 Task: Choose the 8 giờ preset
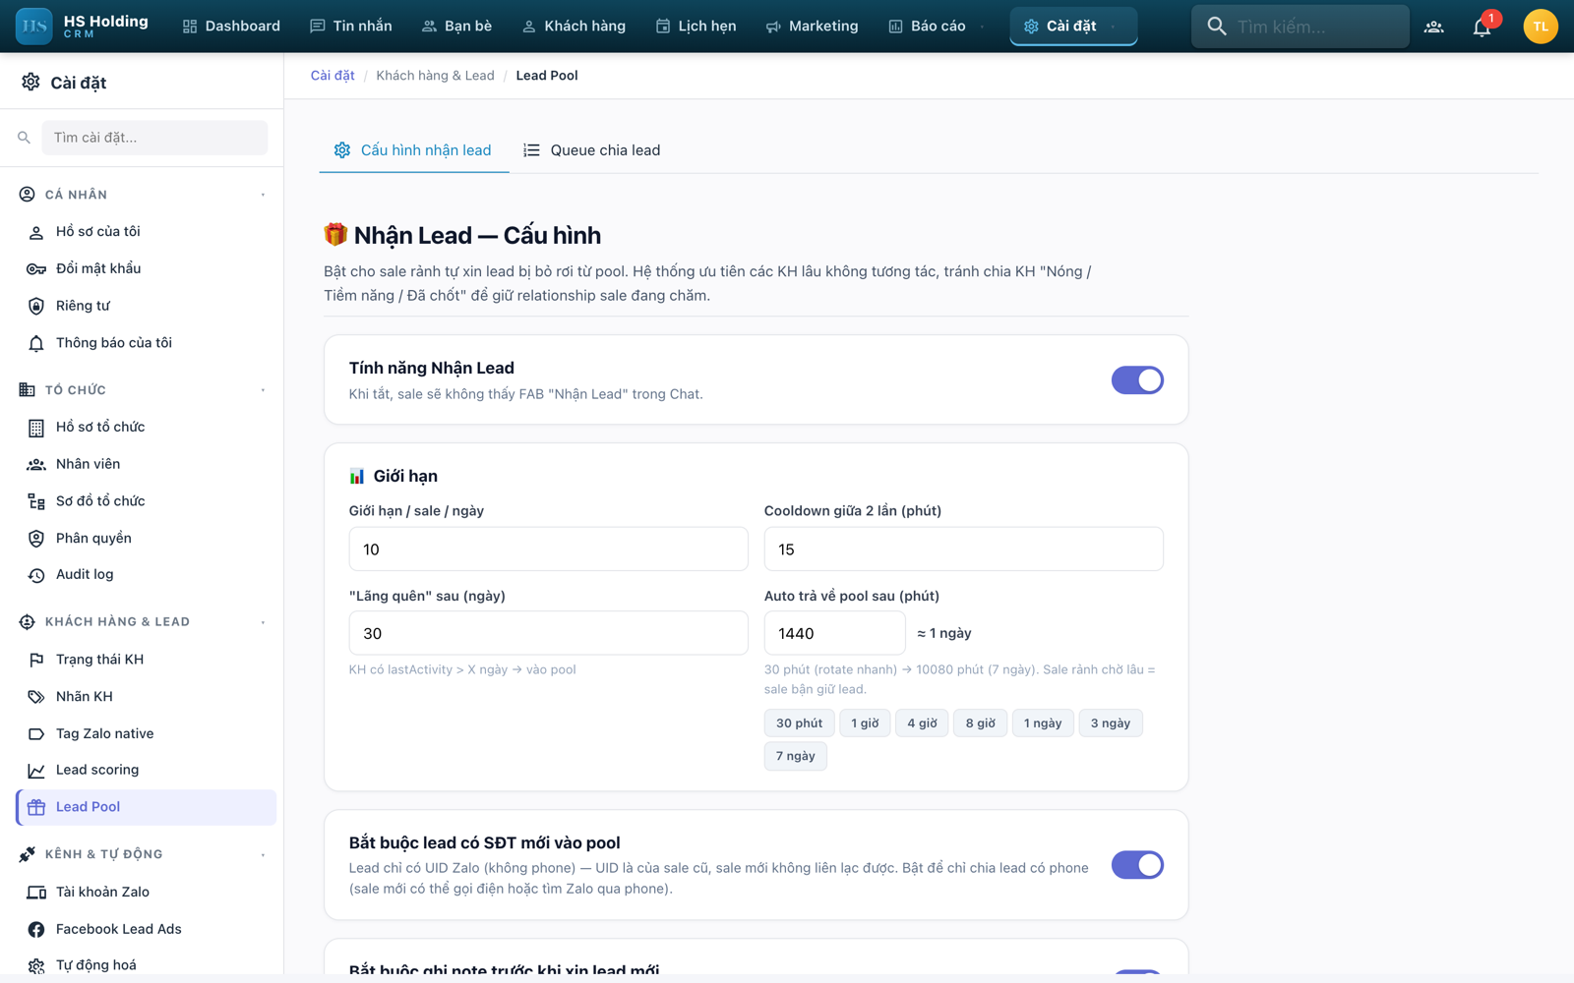click(980, 723)
